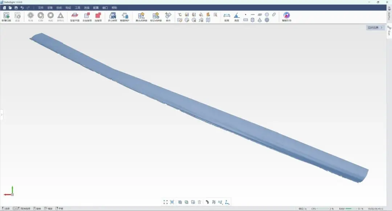This screenshot has width=392, height=211.
Task: Select the 多分辨率 multi-resolution tool
Action: pyautogui.click(x=113, y=16)
